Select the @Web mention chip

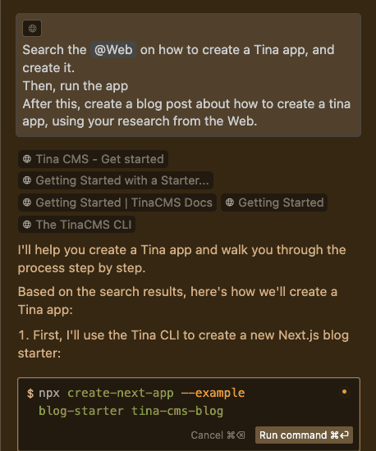(113, 49)
